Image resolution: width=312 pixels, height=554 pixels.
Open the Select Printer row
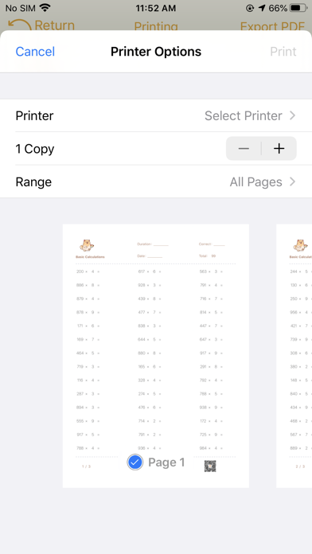pyautogui.click(x=156, y=115)
